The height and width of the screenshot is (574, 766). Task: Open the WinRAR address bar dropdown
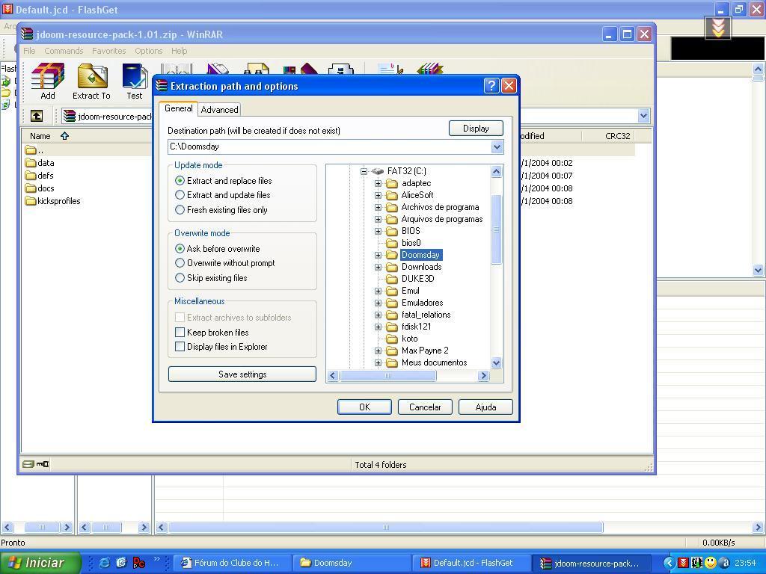coord(643,116)
